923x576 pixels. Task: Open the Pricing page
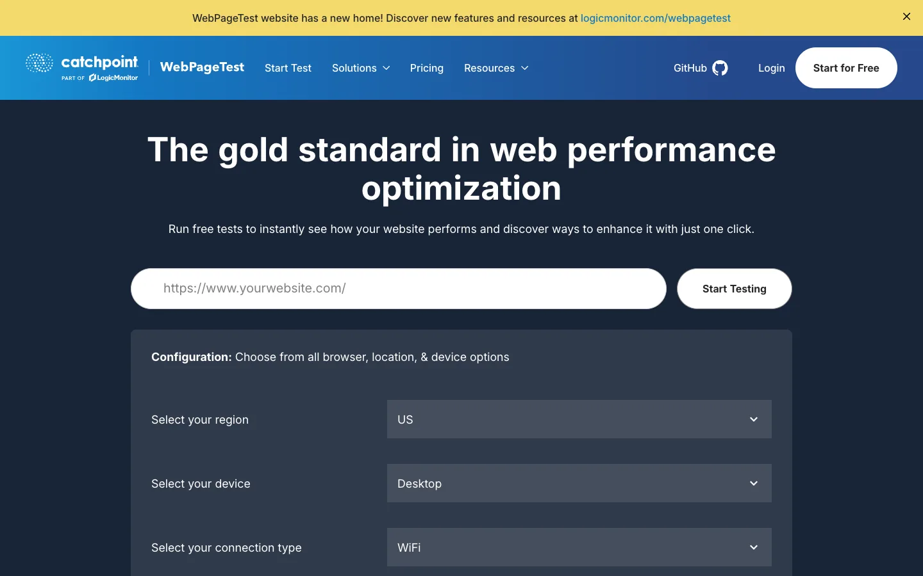pos(427,68)
